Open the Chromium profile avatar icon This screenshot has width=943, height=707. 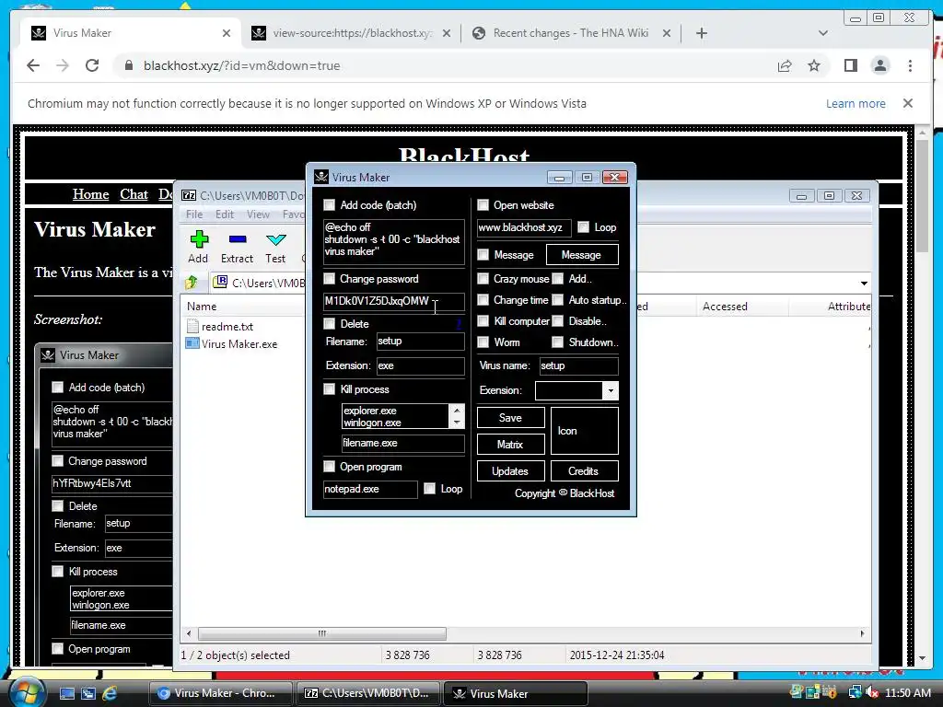879,65
